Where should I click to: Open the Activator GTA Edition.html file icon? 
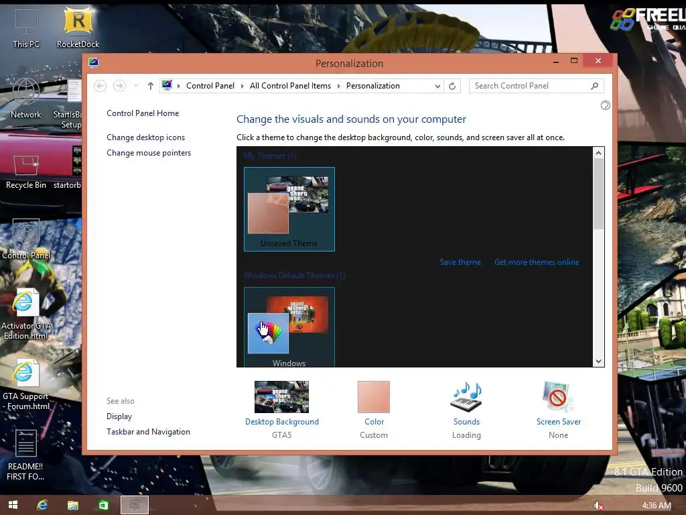26,314
